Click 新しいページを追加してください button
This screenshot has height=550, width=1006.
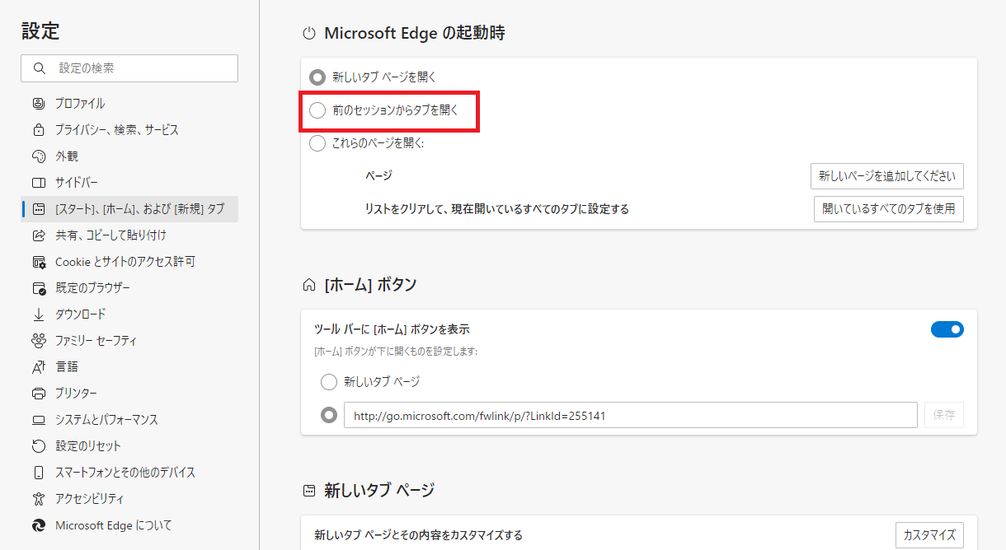[887, 176]
